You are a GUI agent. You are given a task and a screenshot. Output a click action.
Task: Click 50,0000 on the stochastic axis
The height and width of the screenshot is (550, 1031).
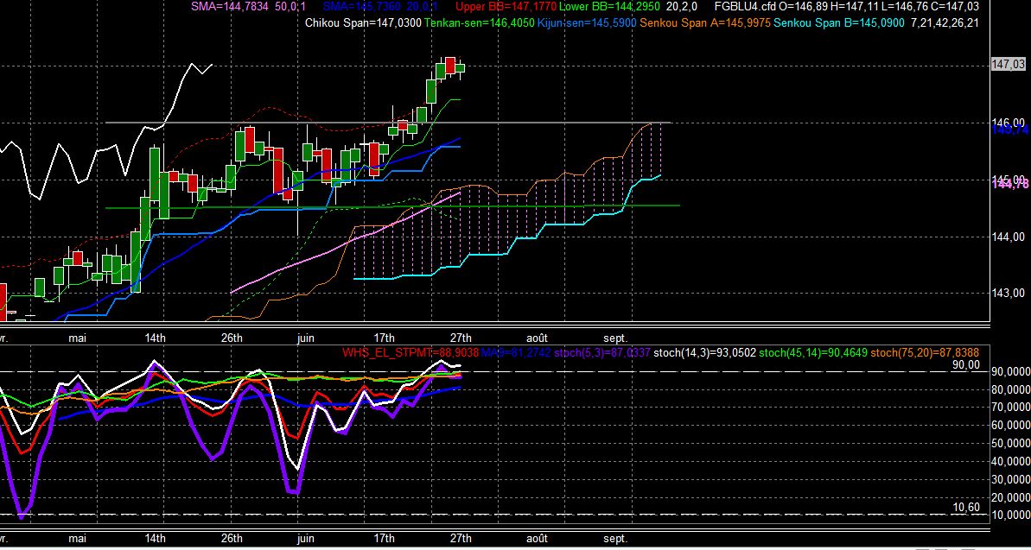pyautogui.click(x=1010, y=443)
